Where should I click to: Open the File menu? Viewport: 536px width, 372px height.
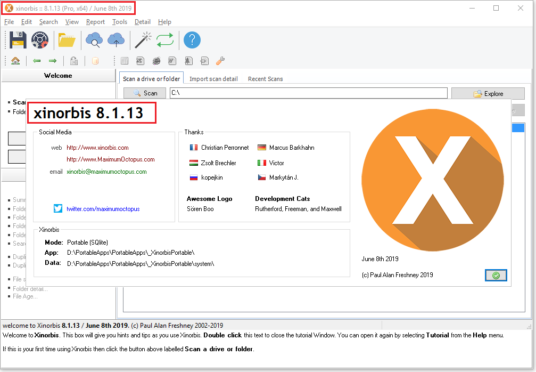click(x=9, y=22)
